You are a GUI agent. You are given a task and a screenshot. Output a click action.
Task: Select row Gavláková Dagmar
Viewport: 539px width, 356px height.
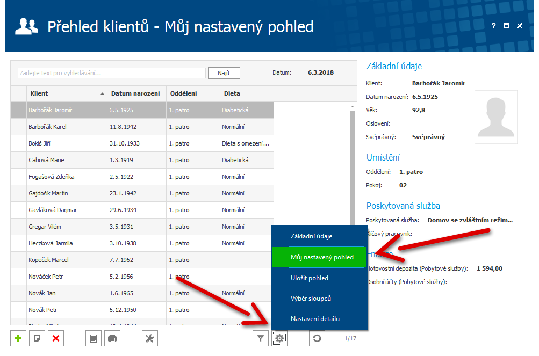pos(142,210)
